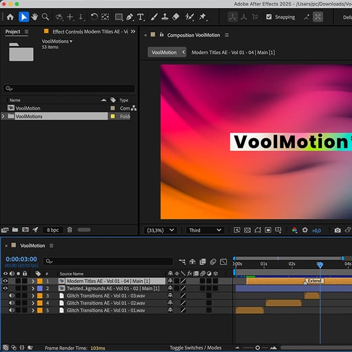Switch to the Project panel tab
The height and width of the screenshot is (352, 352).
(x=13, y=32)
